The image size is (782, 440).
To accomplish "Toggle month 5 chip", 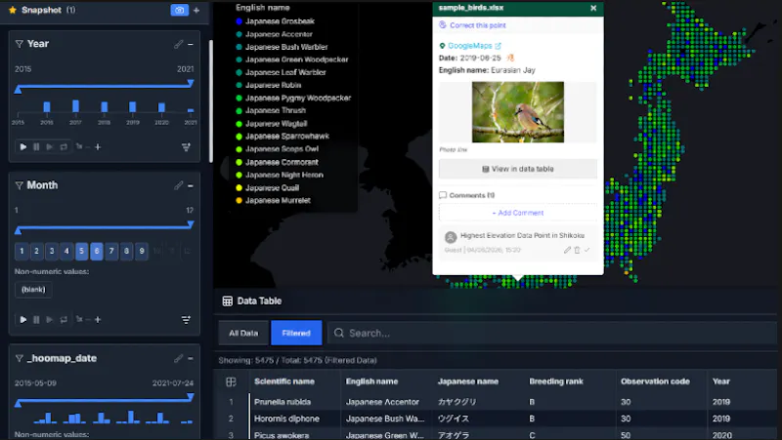I will click(x=82, y=251).
